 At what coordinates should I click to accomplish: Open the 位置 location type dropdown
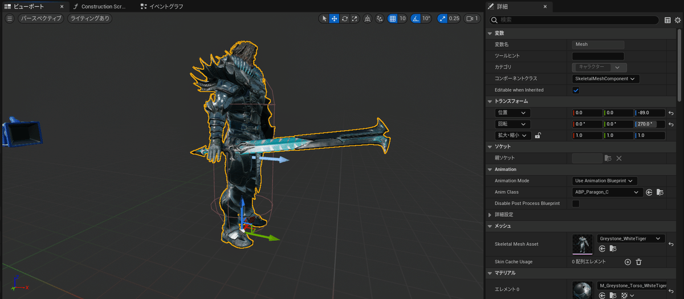(514, 113)
